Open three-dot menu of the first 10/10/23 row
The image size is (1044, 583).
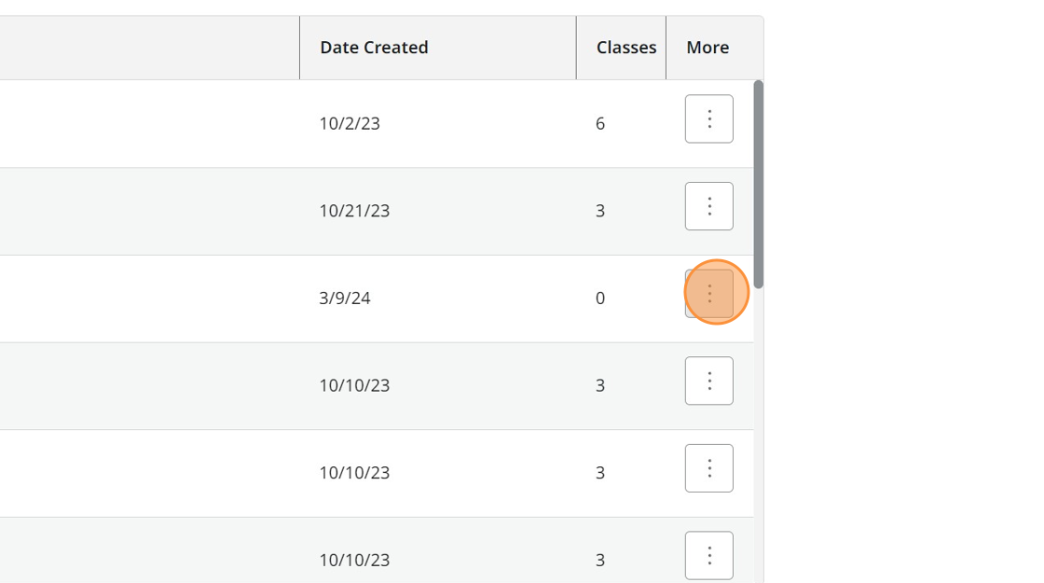coord(708,381)
